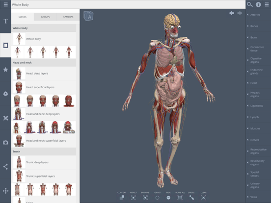The image size is (271, 203).
Task: Click the Search magnifier icon
Action: point(250,4)
